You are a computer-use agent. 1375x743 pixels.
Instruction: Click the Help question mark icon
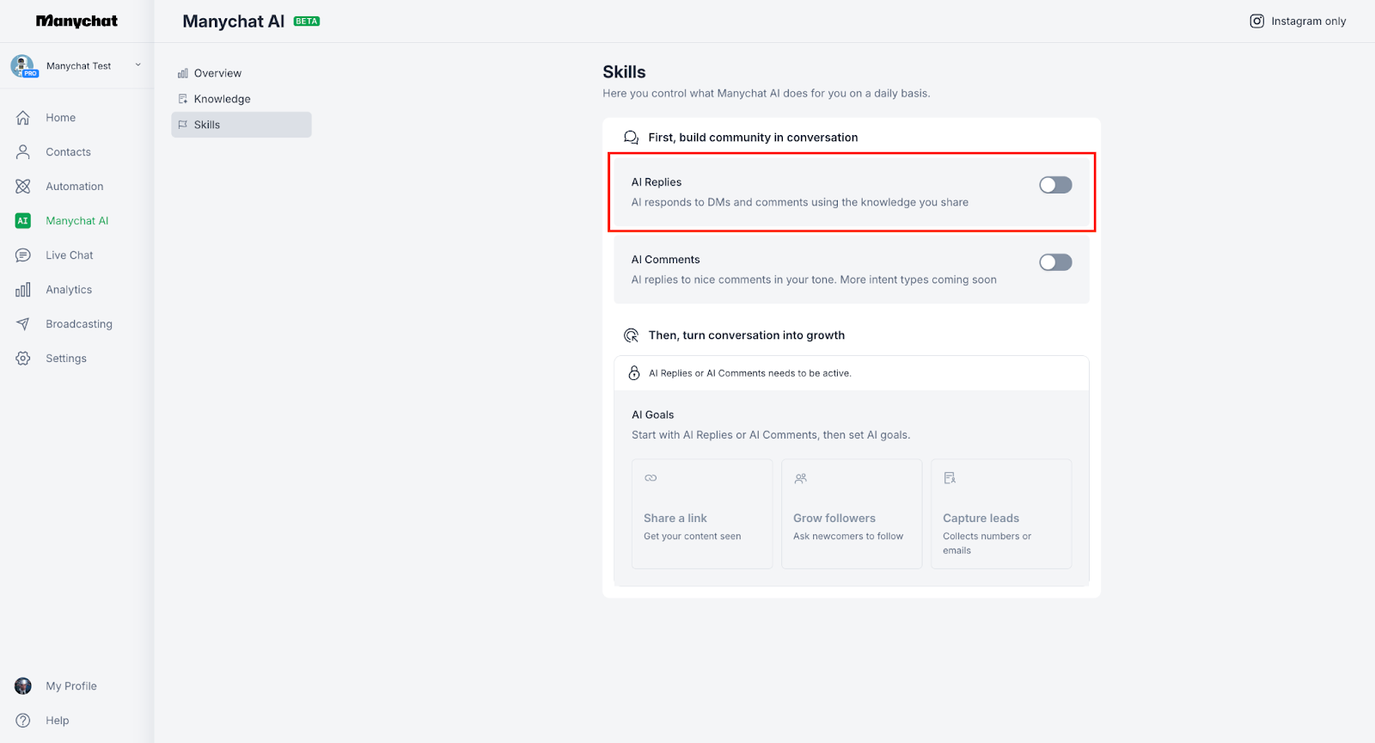tap(23, 721)
